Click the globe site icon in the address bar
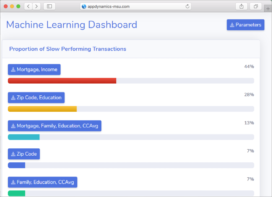The height and width of the screenshot is (197, 272). 84,6
